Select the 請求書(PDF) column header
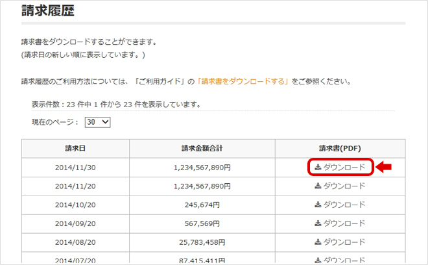The width and height of the screenshot is (428, 265). click(x=340, y=148)
